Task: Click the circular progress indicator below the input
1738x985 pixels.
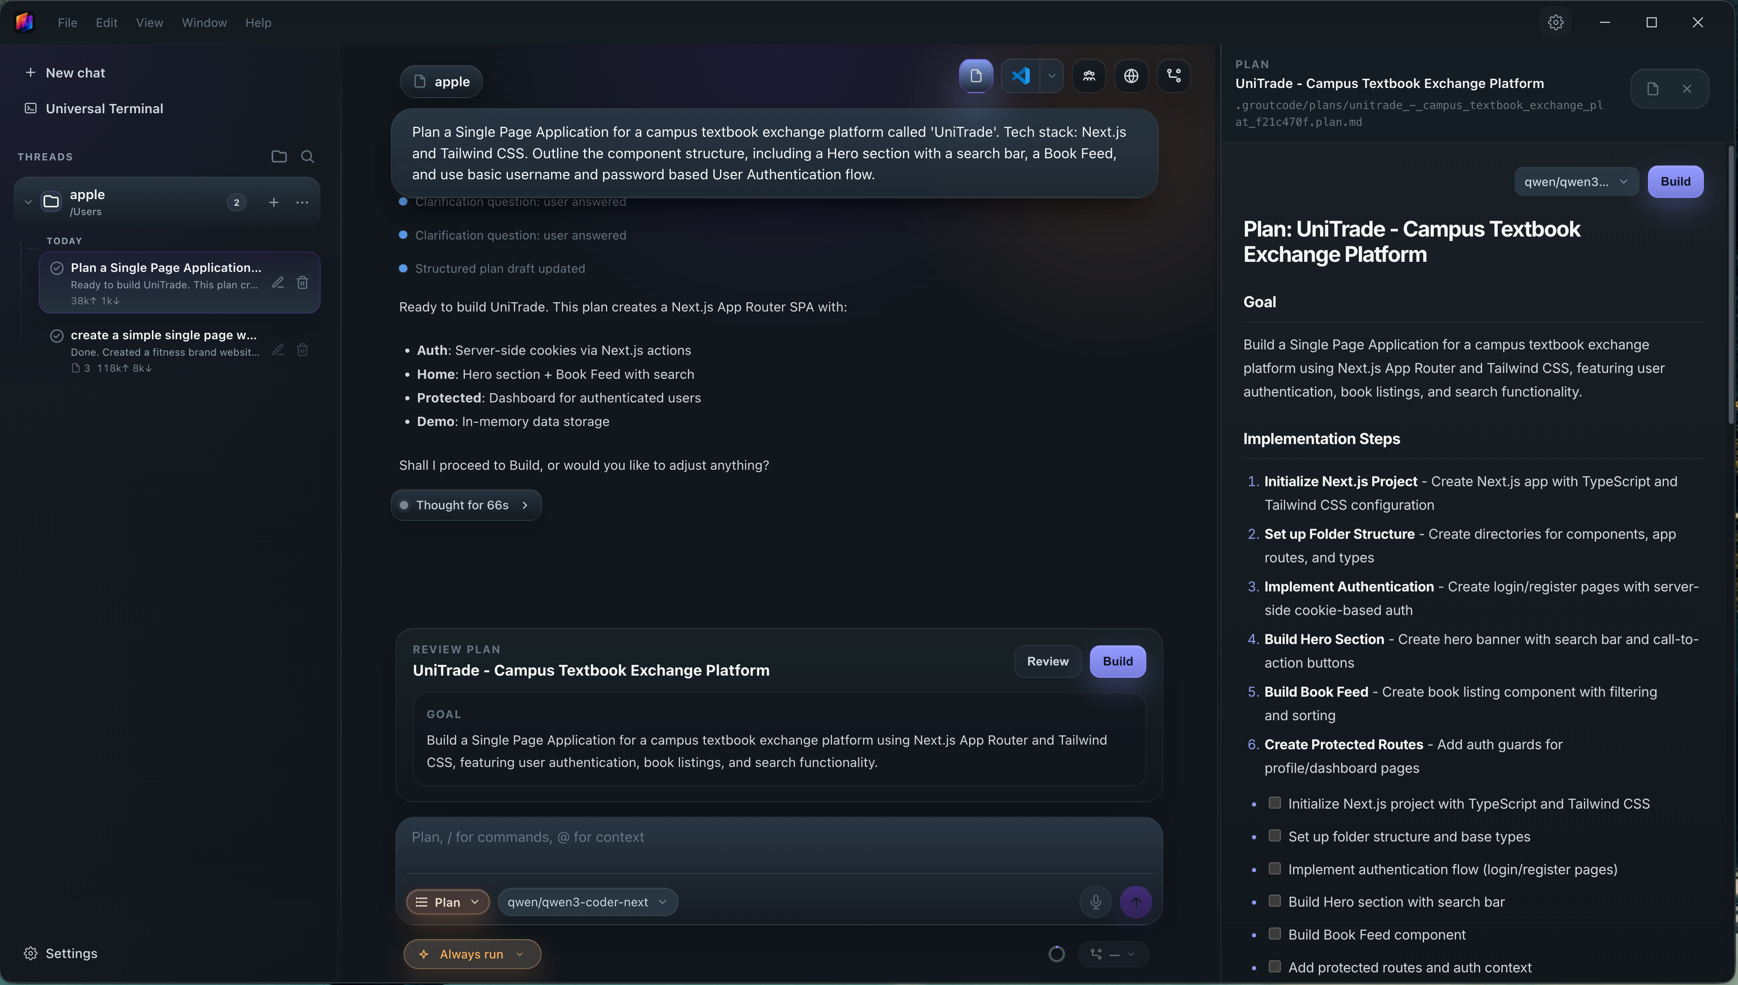Action: (1056, 954)
